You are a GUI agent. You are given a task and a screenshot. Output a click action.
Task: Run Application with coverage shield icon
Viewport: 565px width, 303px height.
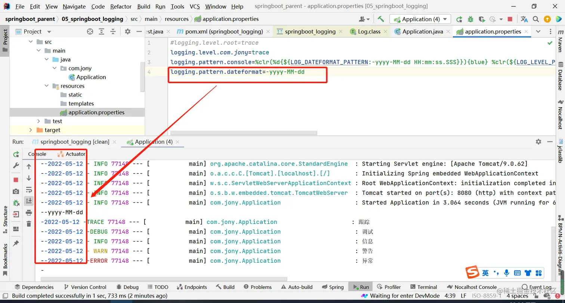point(482,19)
